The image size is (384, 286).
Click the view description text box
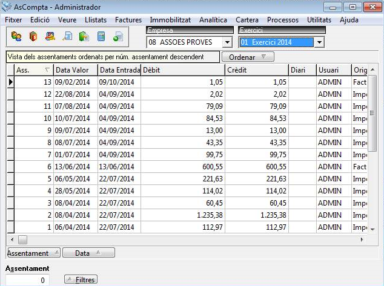pyautogui.click(x=113, y=57)
